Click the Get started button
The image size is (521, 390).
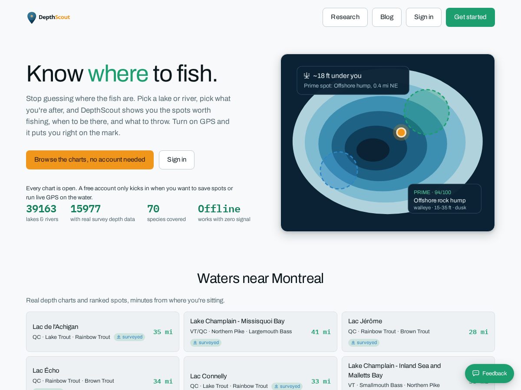tap(470, 17)
